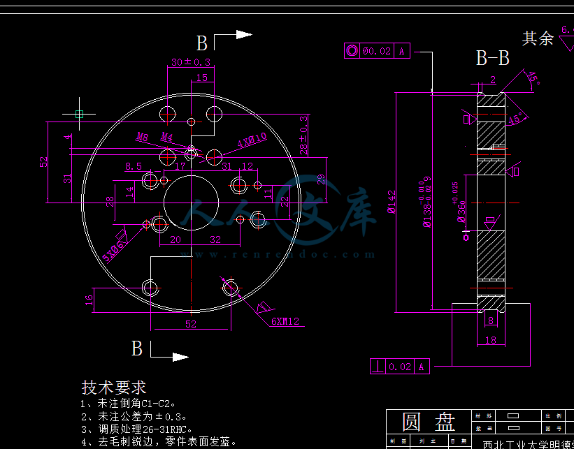Image resolution: width=574 pixels, height=449 pixels.
Task: Click the 图号 title block cell
Action: (554, 428)
